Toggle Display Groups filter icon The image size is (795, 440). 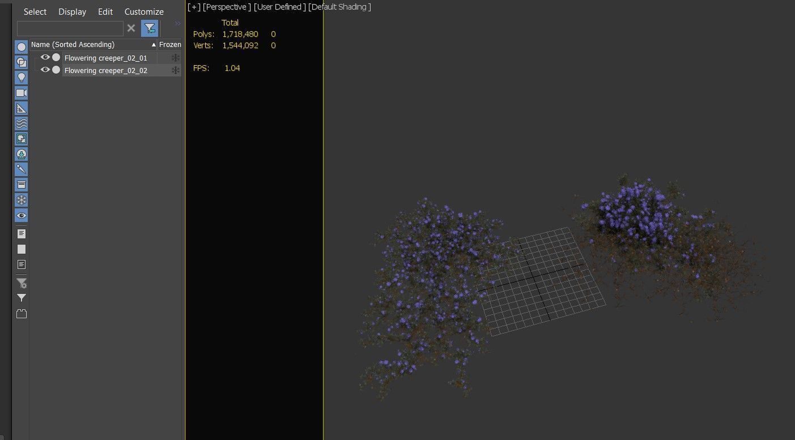click(x=22, y=139)
